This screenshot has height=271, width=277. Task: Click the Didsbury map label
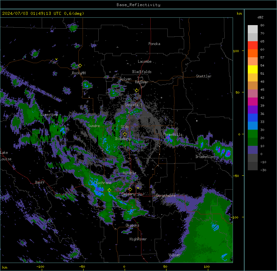coord(123,139)
